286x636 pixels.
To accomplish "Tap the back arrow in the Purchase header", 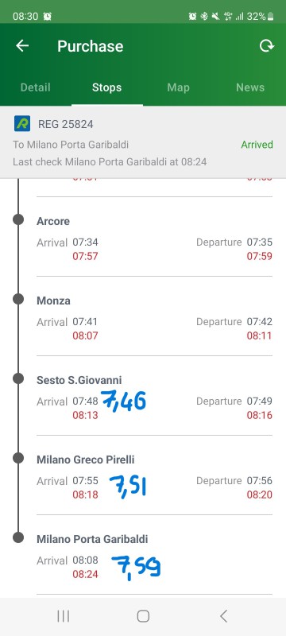I will pyautogui.click(x=22, y=46).
